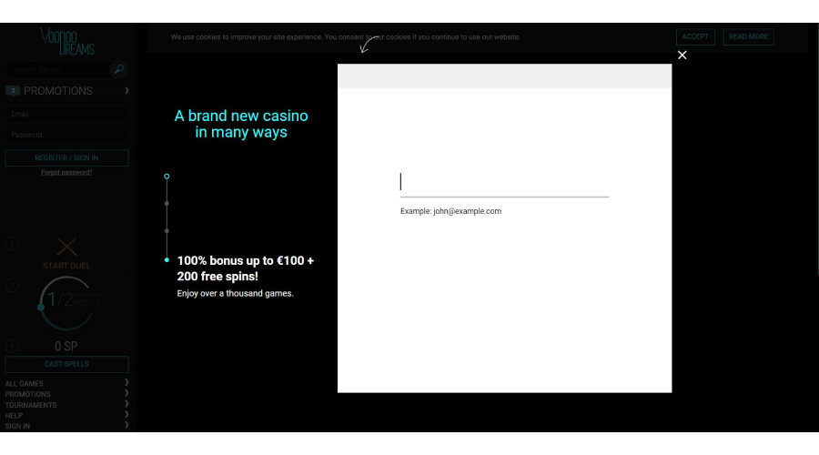The width and height of the screenshot is (819, 455).
Task: Click the search magnifier icon
Action: tap(117, 69)
